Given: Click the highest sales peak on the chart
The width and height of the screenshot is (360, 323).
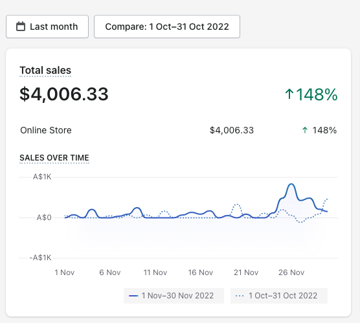Looking at the screenshot, I should tap(291, 184).
